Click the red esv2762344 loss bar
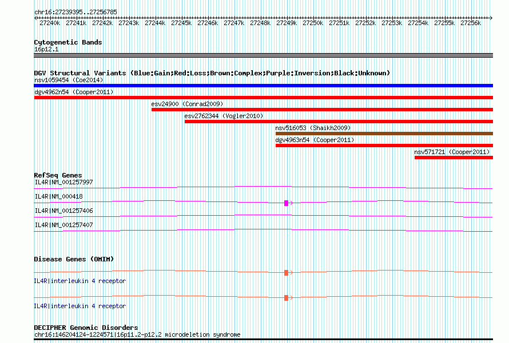The width and height of the screenshot is (509, 343). tap(339, 122)
